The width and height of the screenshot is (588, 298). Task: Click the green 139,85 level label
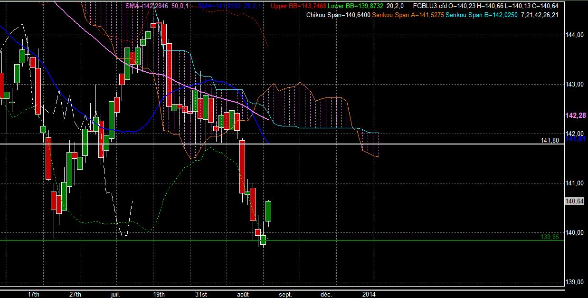[549, 236]
